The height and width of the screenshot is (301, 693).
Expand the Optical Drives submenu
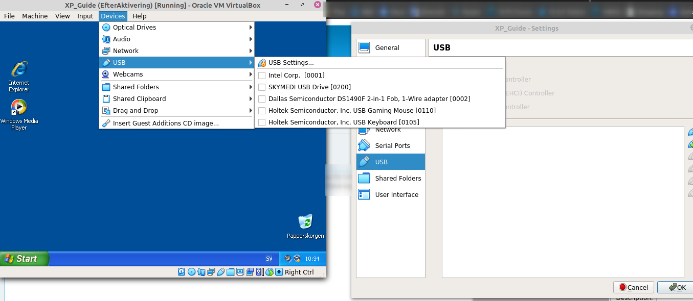177,27
